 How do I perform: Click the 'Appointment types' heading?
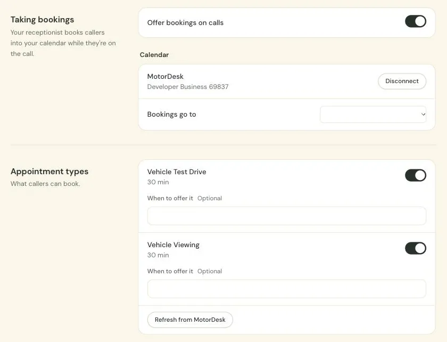coord(49,172)
